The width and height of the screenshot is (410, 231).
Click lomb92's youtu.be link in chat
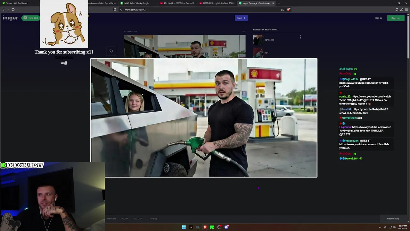tap(364, 111)
